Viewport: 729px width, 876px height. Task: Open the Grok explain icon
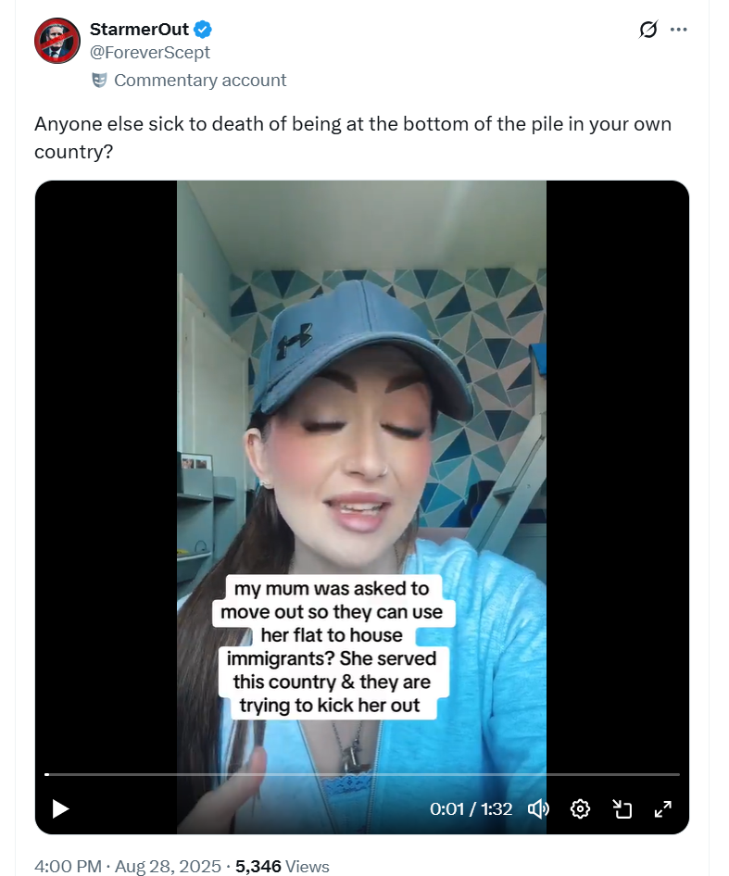tap(647, 29)
